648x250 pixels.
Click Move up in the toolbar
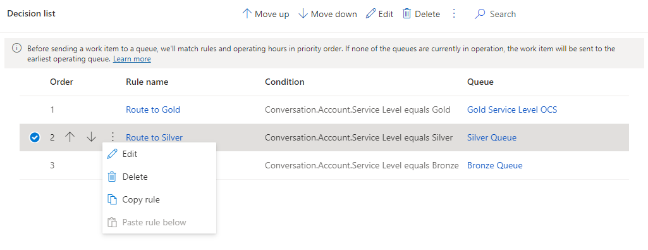[x=266, y=14]
